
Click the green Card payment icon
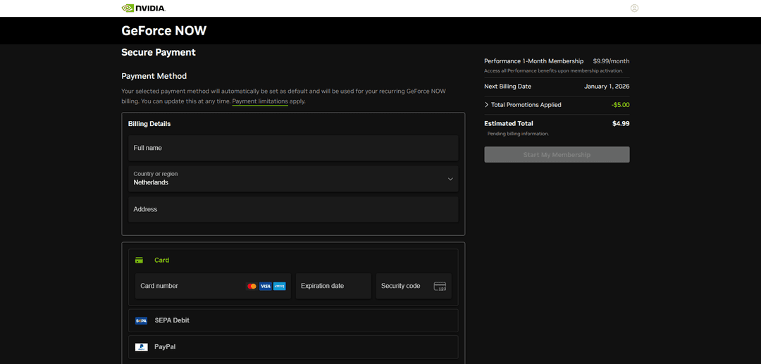(x=140, y=260)
